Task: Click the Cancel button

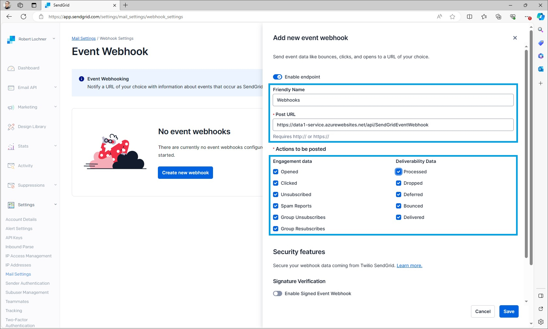Action: [483, 311]
